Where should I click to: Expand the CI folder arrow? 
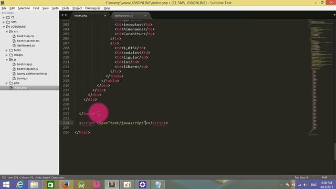click(x=4, y=17)
